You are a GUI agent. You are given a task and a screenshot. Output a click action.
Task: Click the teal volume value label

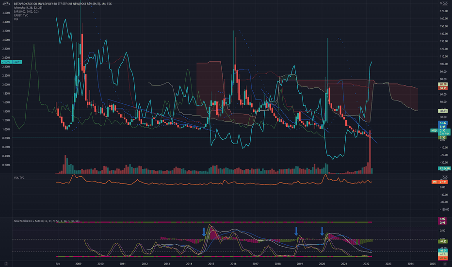[x=444, y=168]
